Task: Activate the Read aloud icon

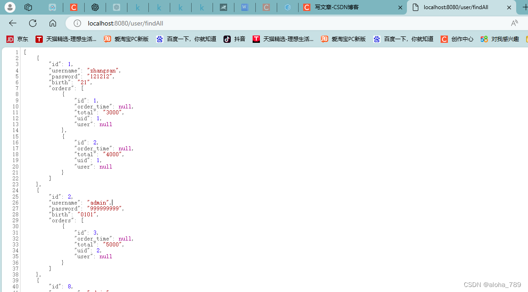Action: click(514, 23)
